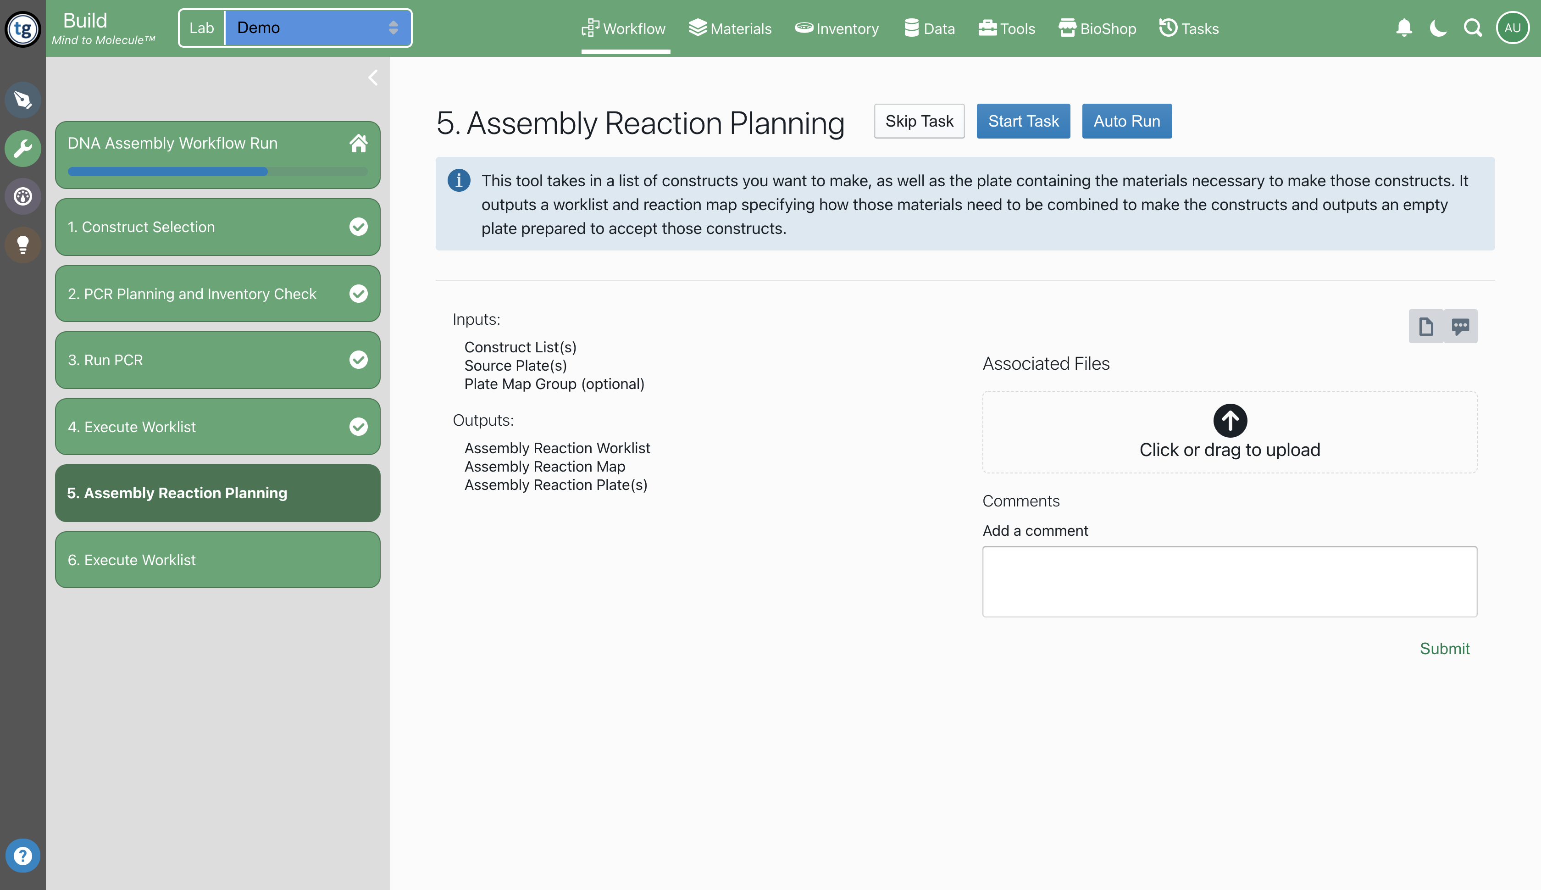Click the Construct List(s) input text
This screenshot has height=890, width=1541.
(521, 347)
